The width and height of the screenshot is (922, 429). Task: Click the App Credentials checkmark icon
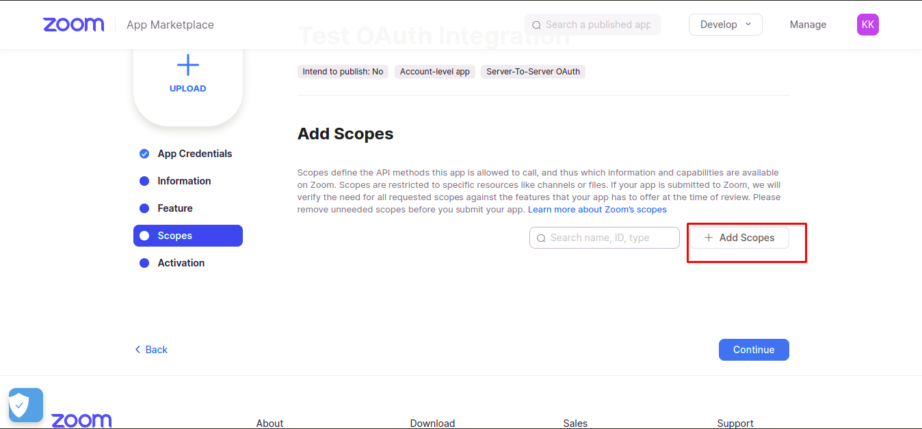click(144, 154)
